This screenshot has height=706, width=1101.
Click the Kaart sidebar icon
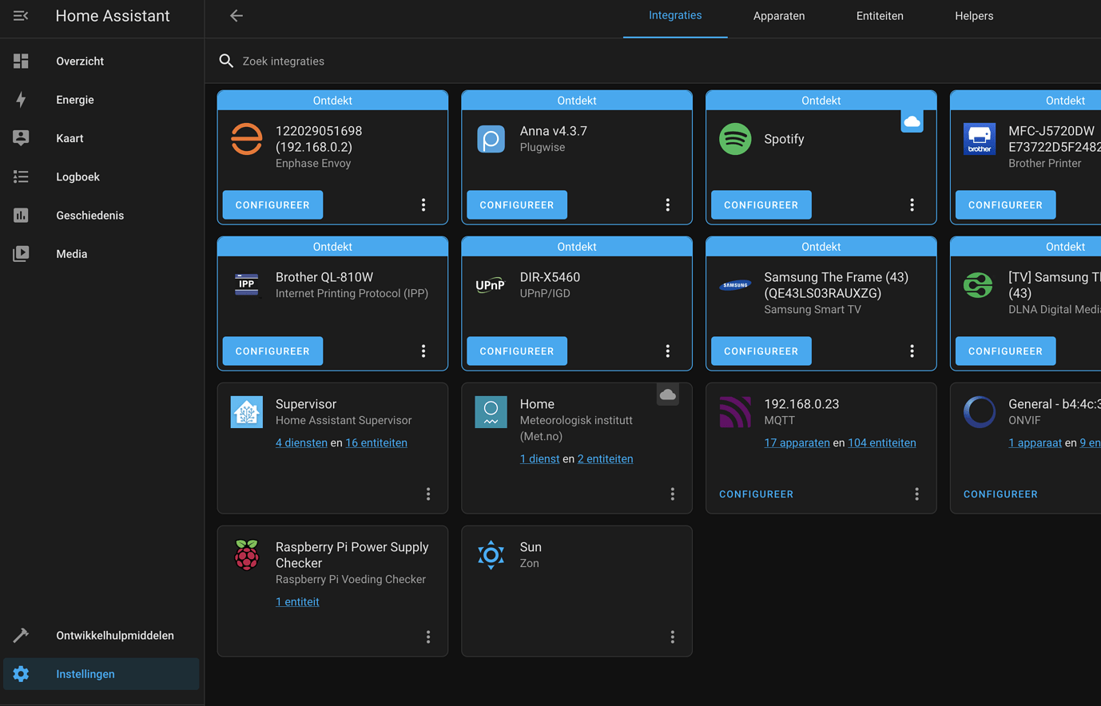pos(21,138)
